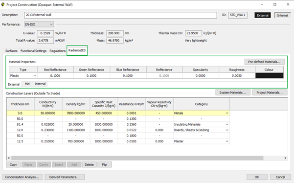Open Pre-defined Materials dialog

[264, 62]
